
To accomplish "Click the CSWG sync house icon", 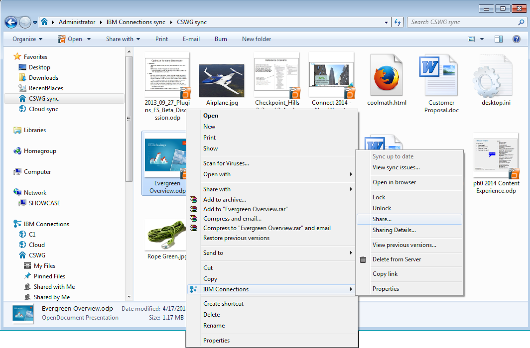I will 23,99.
